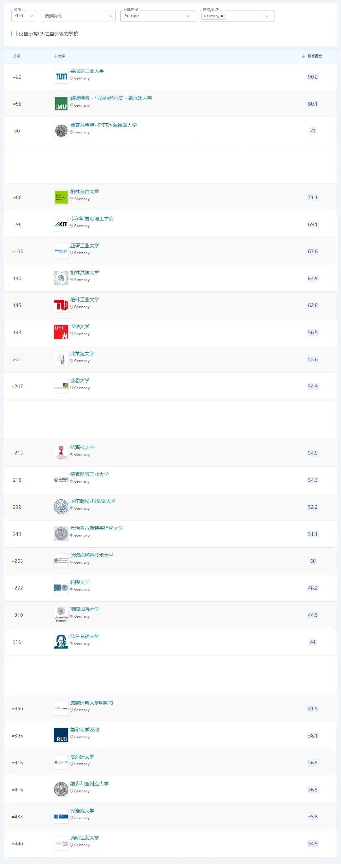Open the 年份 2026 dropdown

[x=24, y=16]
